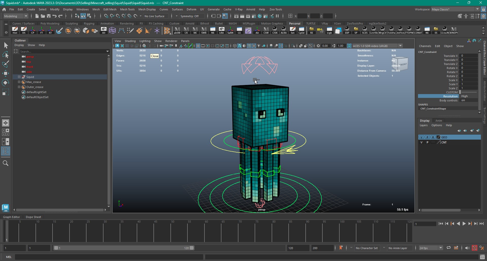The image size is (487, 261).
Task: Click the Maya home icon in menu bar
Action: click(x=4, y=9)
